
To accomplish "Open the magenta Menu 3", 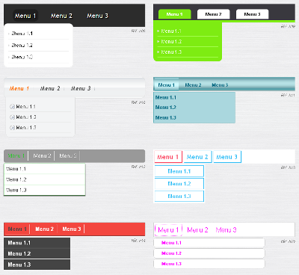I will (x=226, y=230).
